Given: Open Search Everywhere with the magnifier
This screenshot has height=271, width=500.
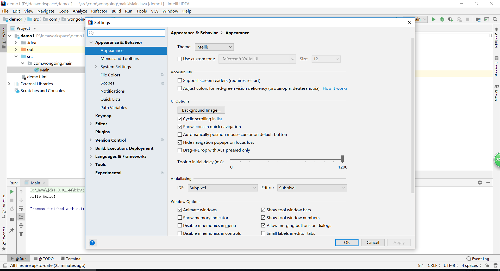Looking at the screenshot, I should point(495,19).
